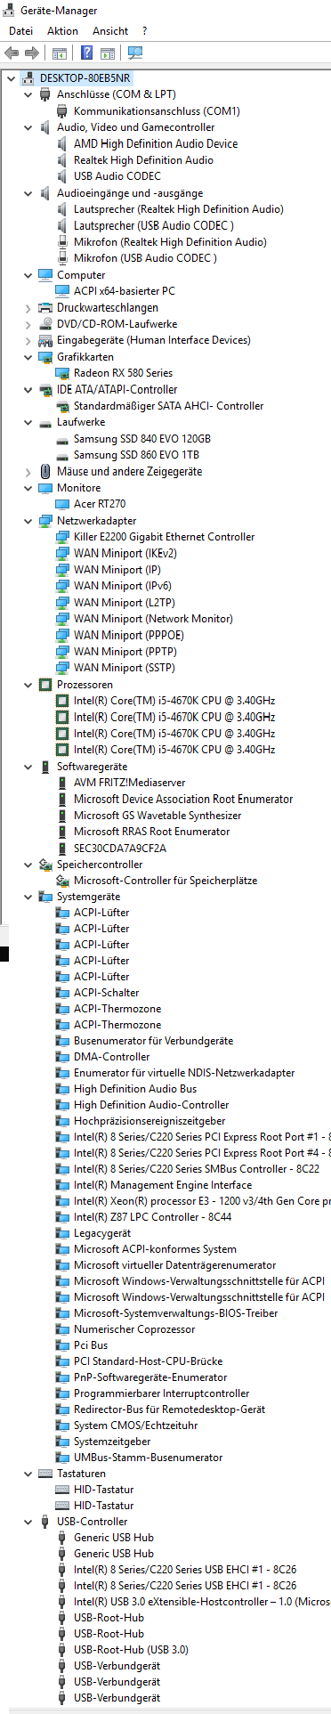Click the scan for hardware changes monitor icon
This screenshot has width=331, height=1714.
[x=135, y=53]
